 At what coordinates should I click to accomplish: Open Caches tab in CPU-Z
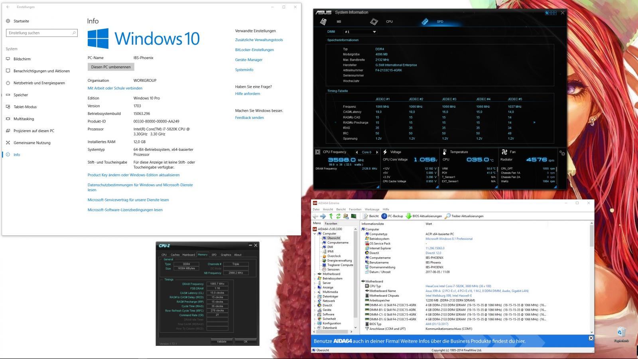click(x=175, y=254)
